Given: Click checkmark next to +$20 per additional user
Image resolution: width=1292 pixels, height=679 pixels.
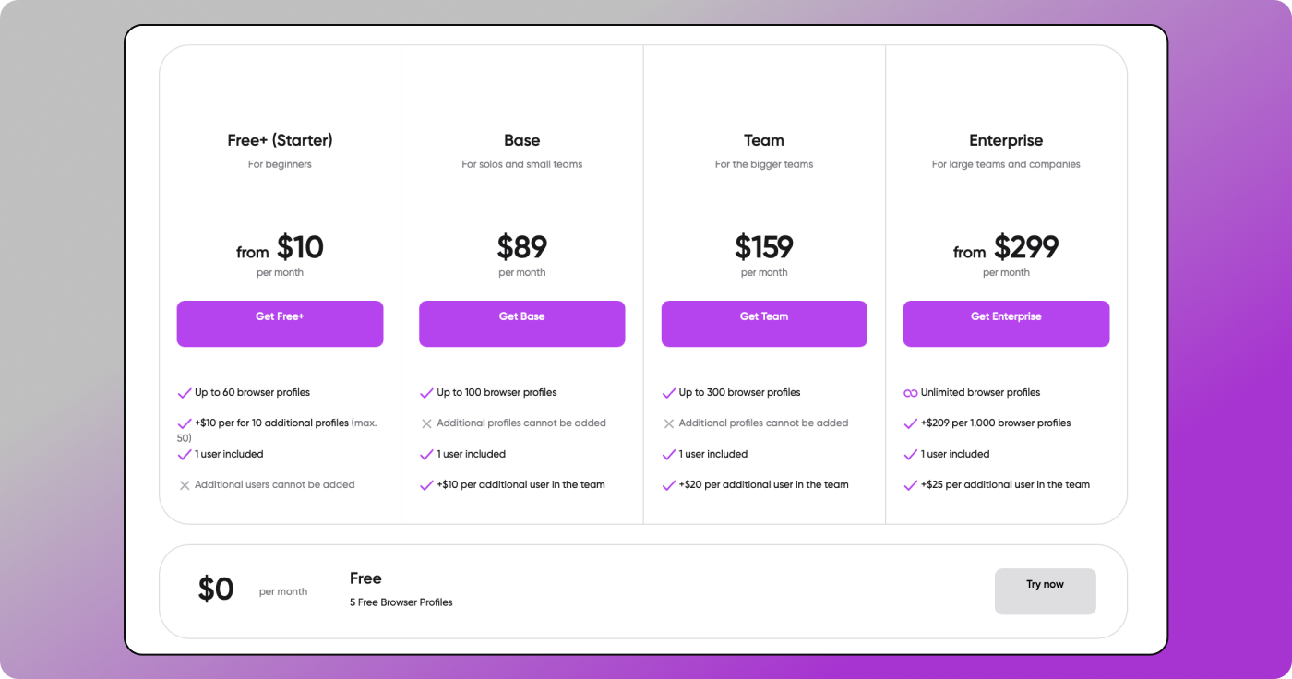Looking at the screenshot, I should (x=669, y=485).
